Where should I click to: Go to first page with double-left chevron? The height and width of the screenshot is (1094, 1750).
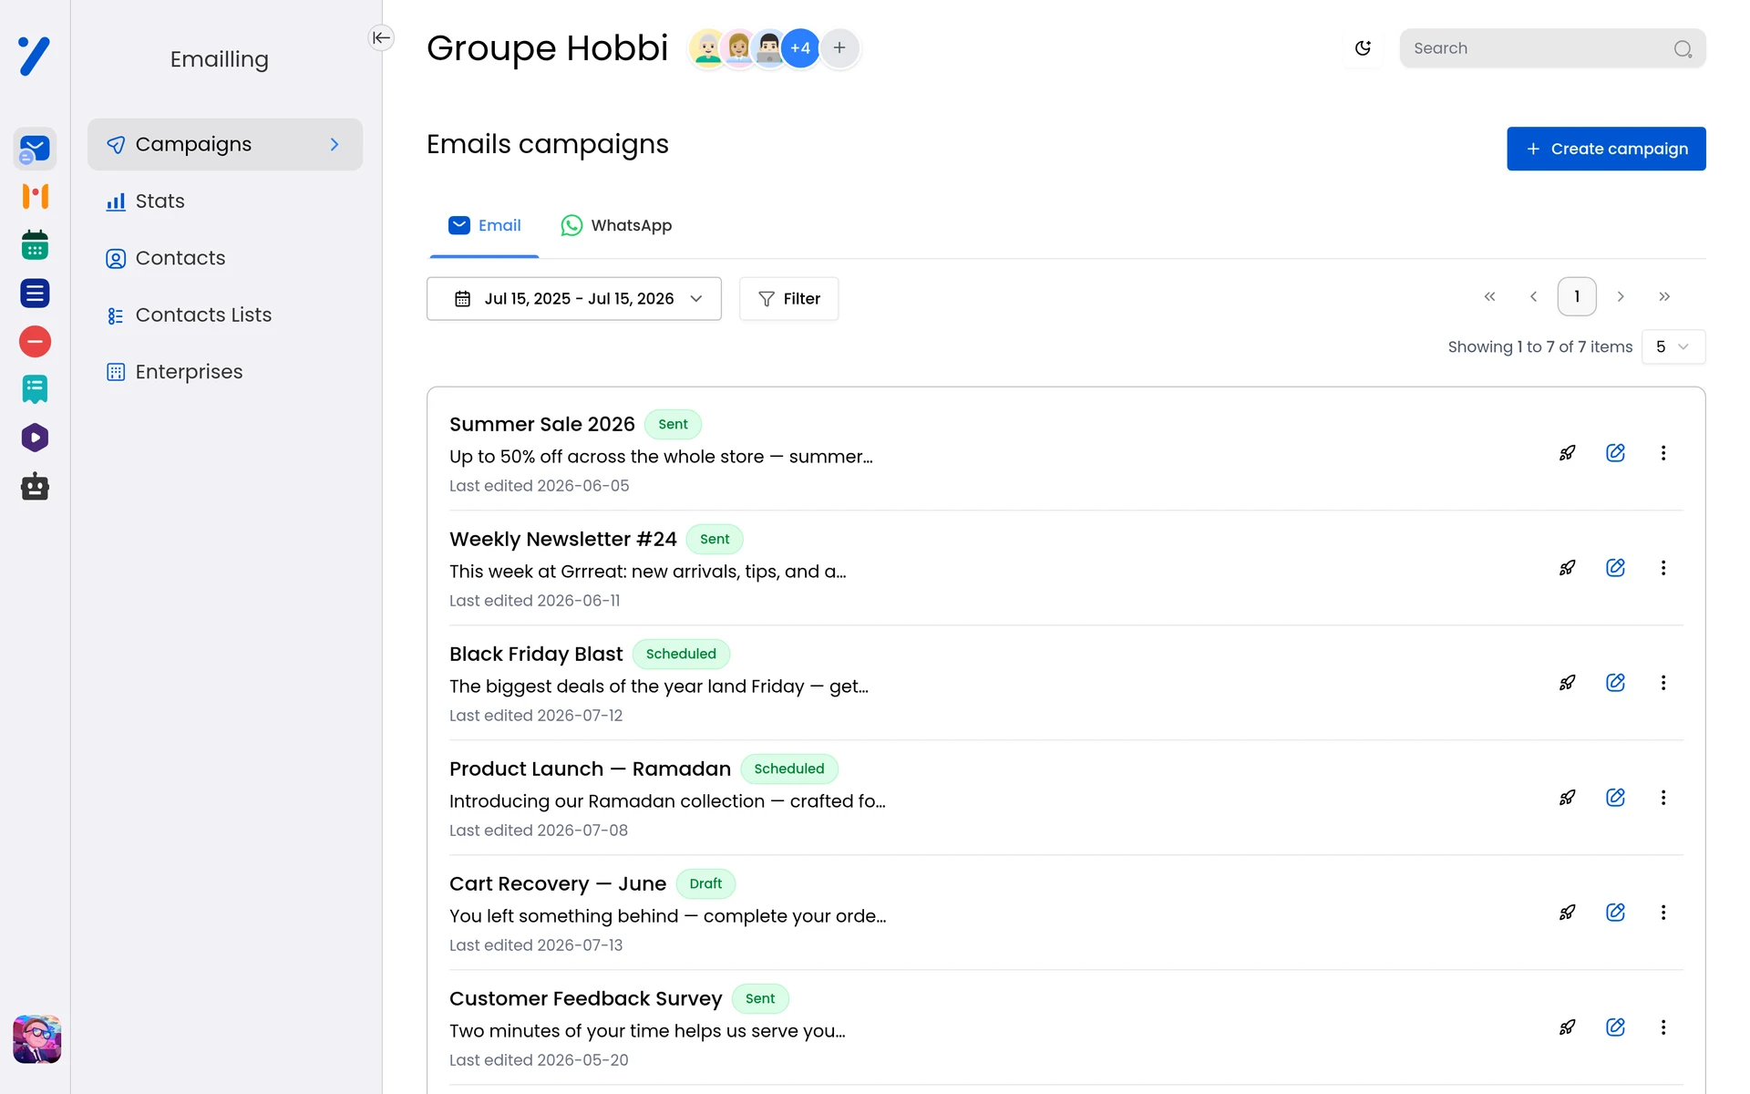click(1489, 296)
